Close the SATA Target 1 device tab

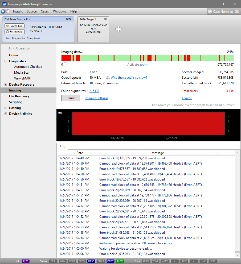click(x=105, y=19)
